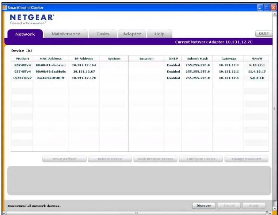This screenshot has width=278, height=215.
Task: Sort by the Product column header
Action: [22, 59]
